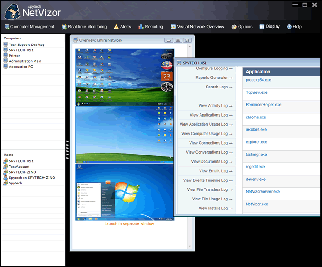Click the Alerts warning triangle icon
Viewport: 322px width, 267px height.
click(116, 27)
